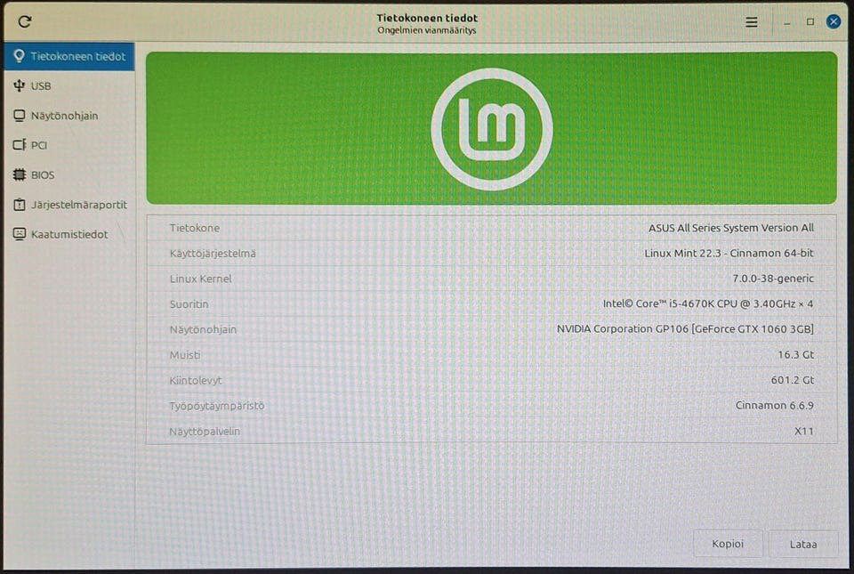The width and height of the screenshot is (854, 574).
Task: Select the Näytönohjain GeForce GTX row
Action: [491, 329]
